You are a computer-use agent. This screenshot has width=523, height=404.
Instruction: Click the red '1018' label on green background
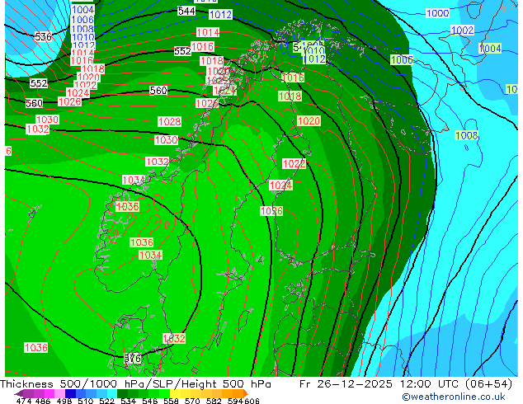pos(290,96)
